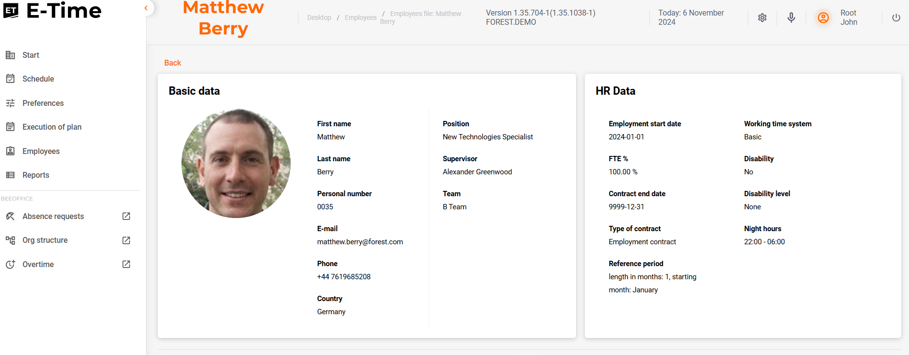909x355 pixels.
Task: Click the Absence requests umbrella icon
Action: [10, 216]
